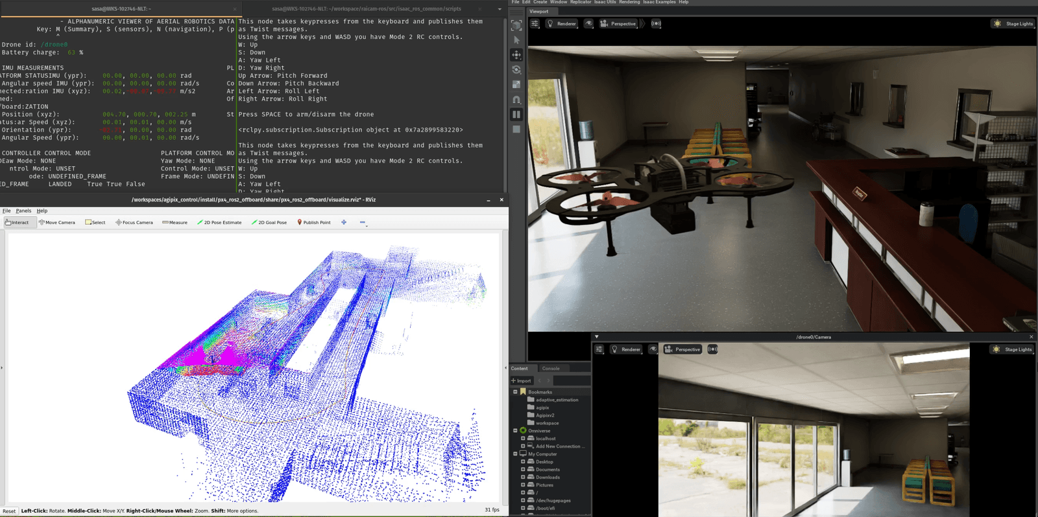This screenshot has width=1038, height=517.
Task: Open the Renderer dropdown in drone0 Camera viewport
Action: 626,349
